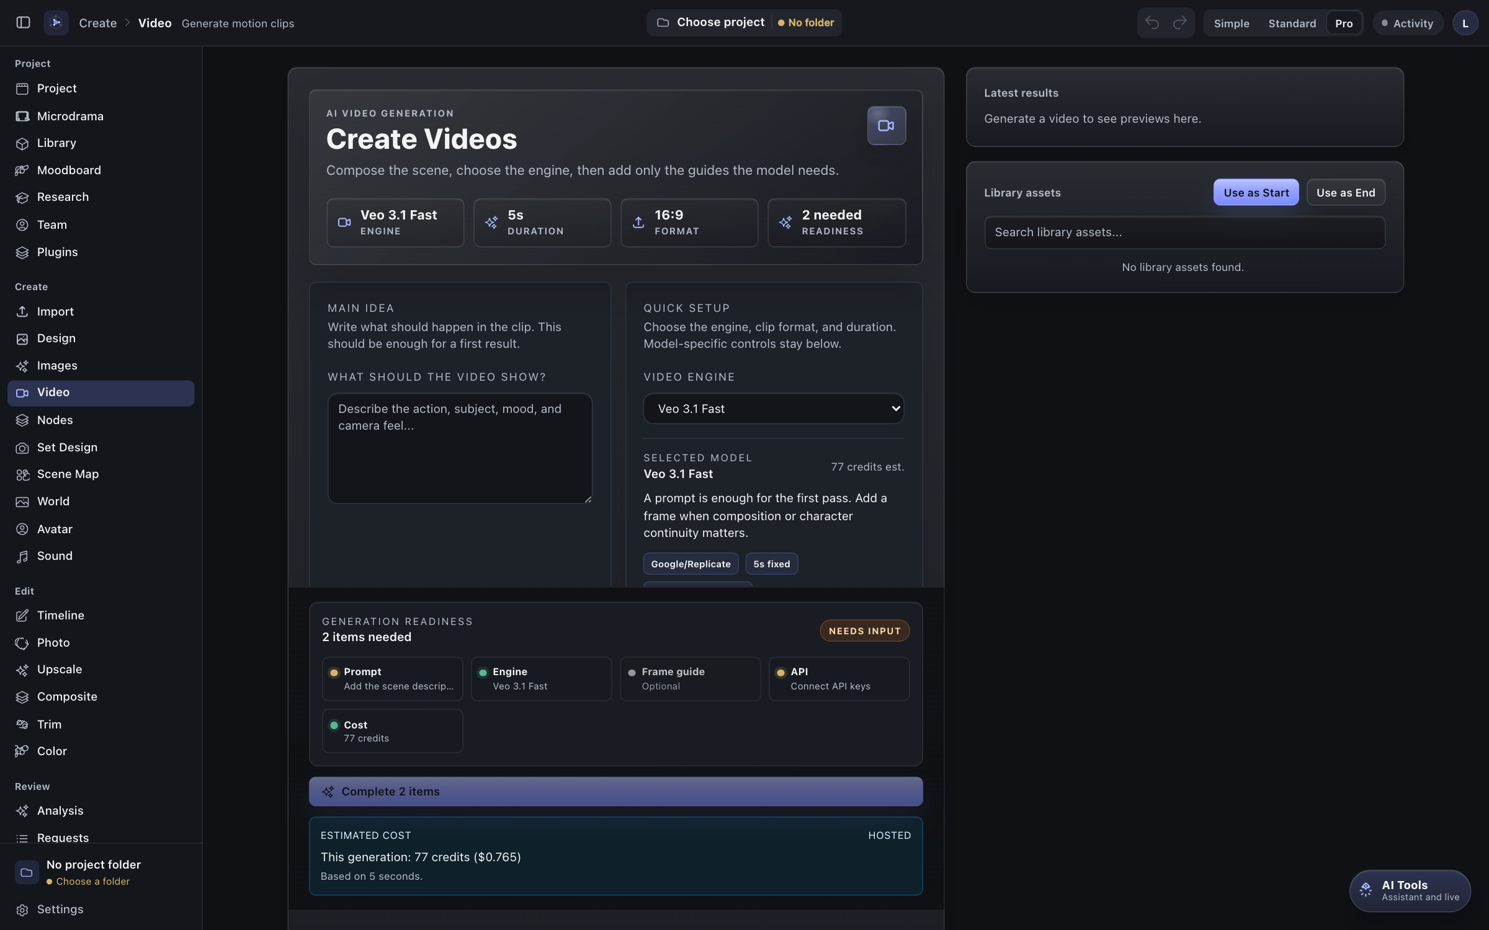Open Avatar in the sidebar
Image resolution: width=1489 pixels, height=930 pixels.
[x=101, y=529]
